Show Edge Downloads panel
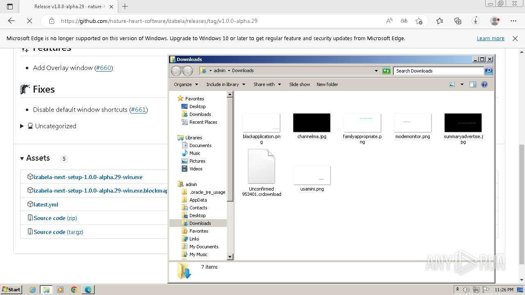Viewport: 525px width, 295px height. (476, 21)
